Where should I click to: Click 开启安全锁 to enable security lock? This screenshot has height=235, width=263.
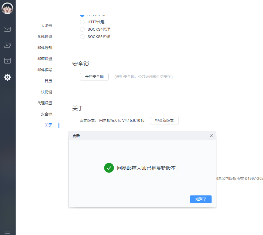tap(94, 77)
